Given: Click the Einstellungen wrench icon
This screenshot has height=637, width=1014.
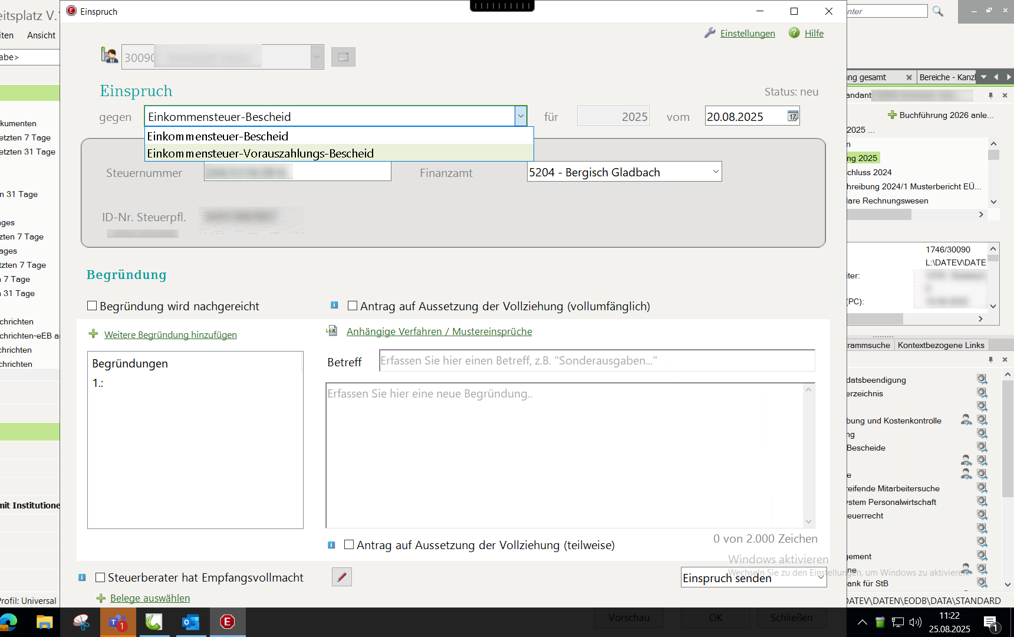Looking at the screenshot, I should point(710,33).
